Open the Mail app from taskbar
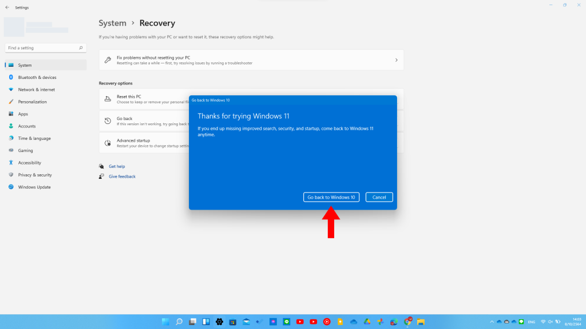This screenshot has height=329, width=586. click(x=246, y=322)
